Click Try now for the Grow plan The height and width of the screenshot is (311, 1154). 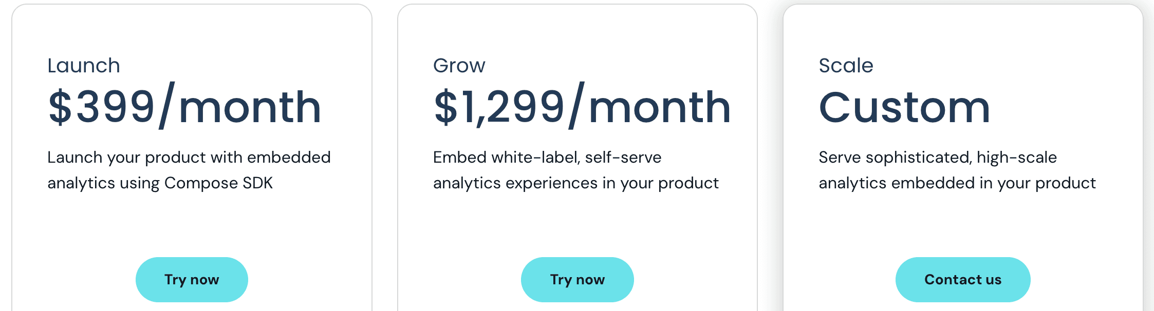coord(577,279)
